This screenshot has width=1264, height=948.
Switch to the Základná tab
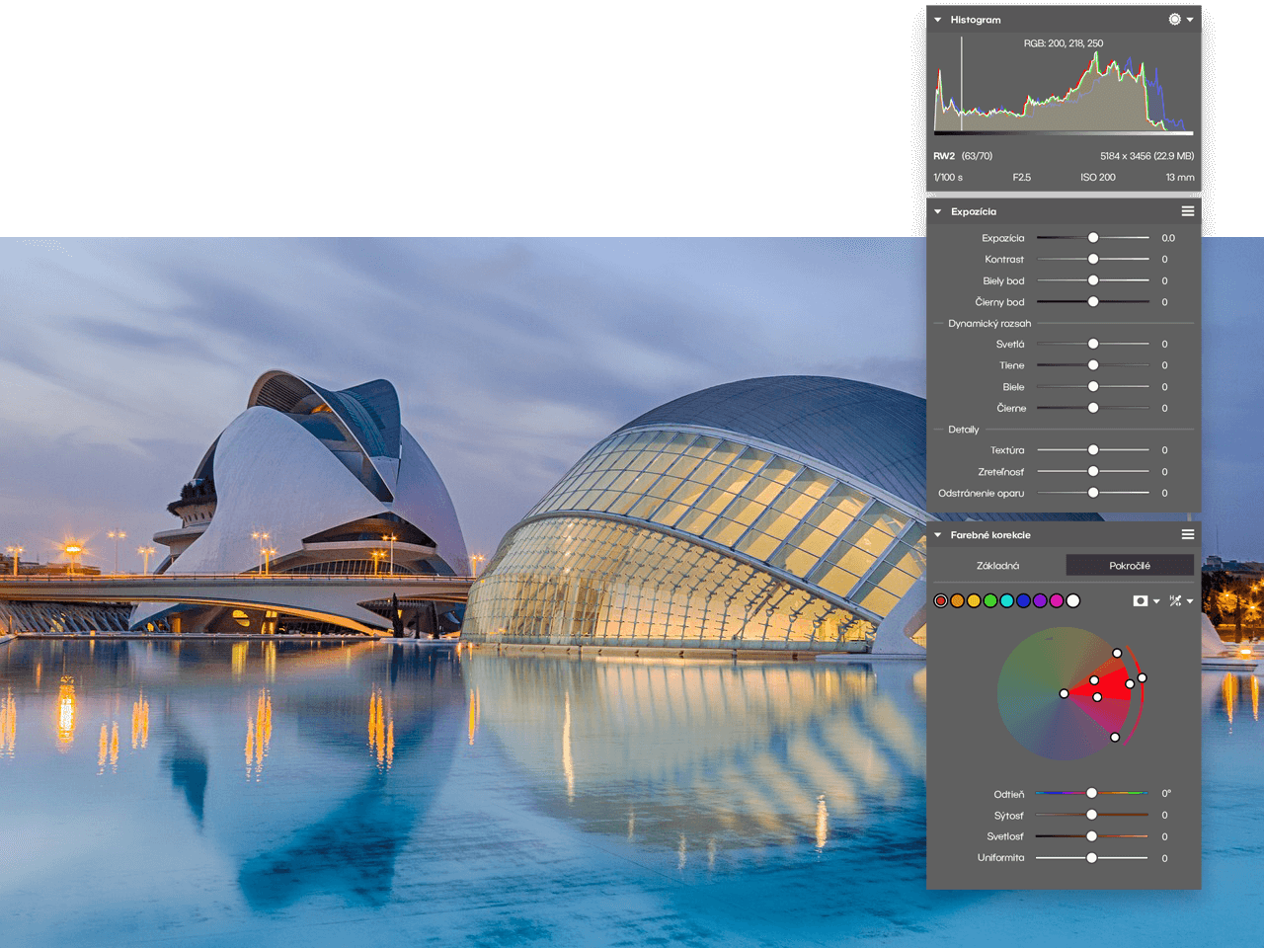pyautogui.click(x=997, y=566)
